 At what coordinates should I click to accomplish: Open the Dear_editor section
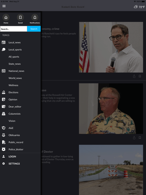click(x=15, y=107)
